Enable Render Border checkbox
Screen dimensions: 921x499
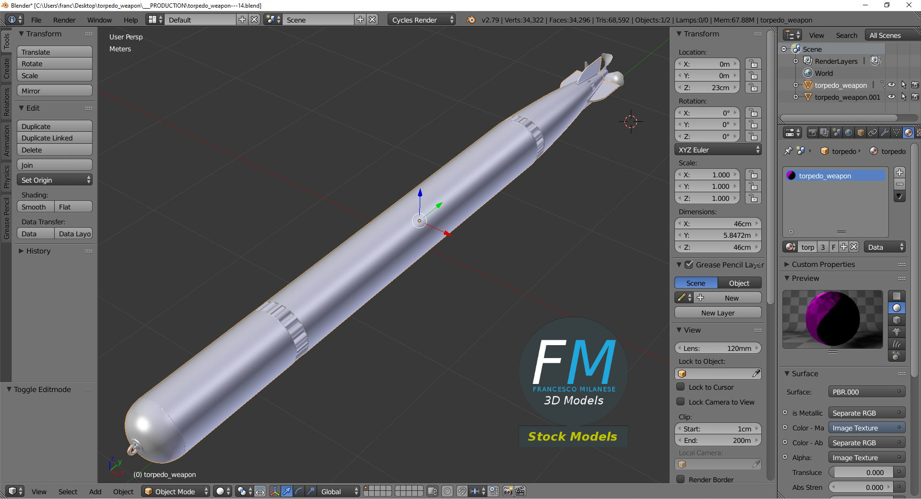[x=680, y=479]
